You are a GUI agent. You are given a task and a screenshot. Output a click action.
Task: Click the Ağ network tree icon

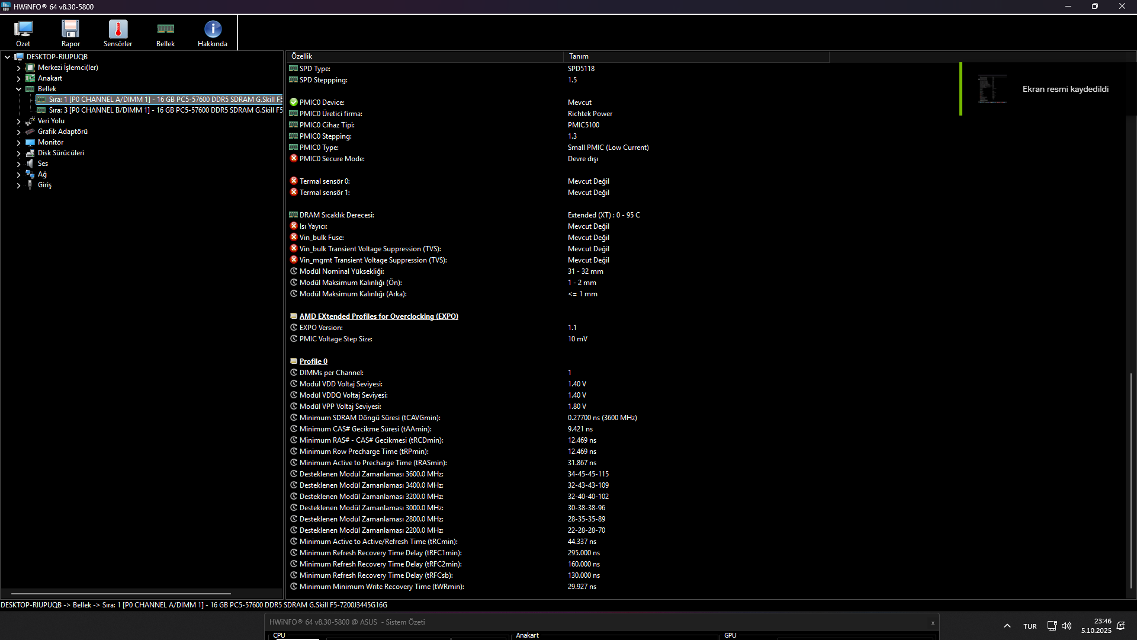[x=30, y=174]
